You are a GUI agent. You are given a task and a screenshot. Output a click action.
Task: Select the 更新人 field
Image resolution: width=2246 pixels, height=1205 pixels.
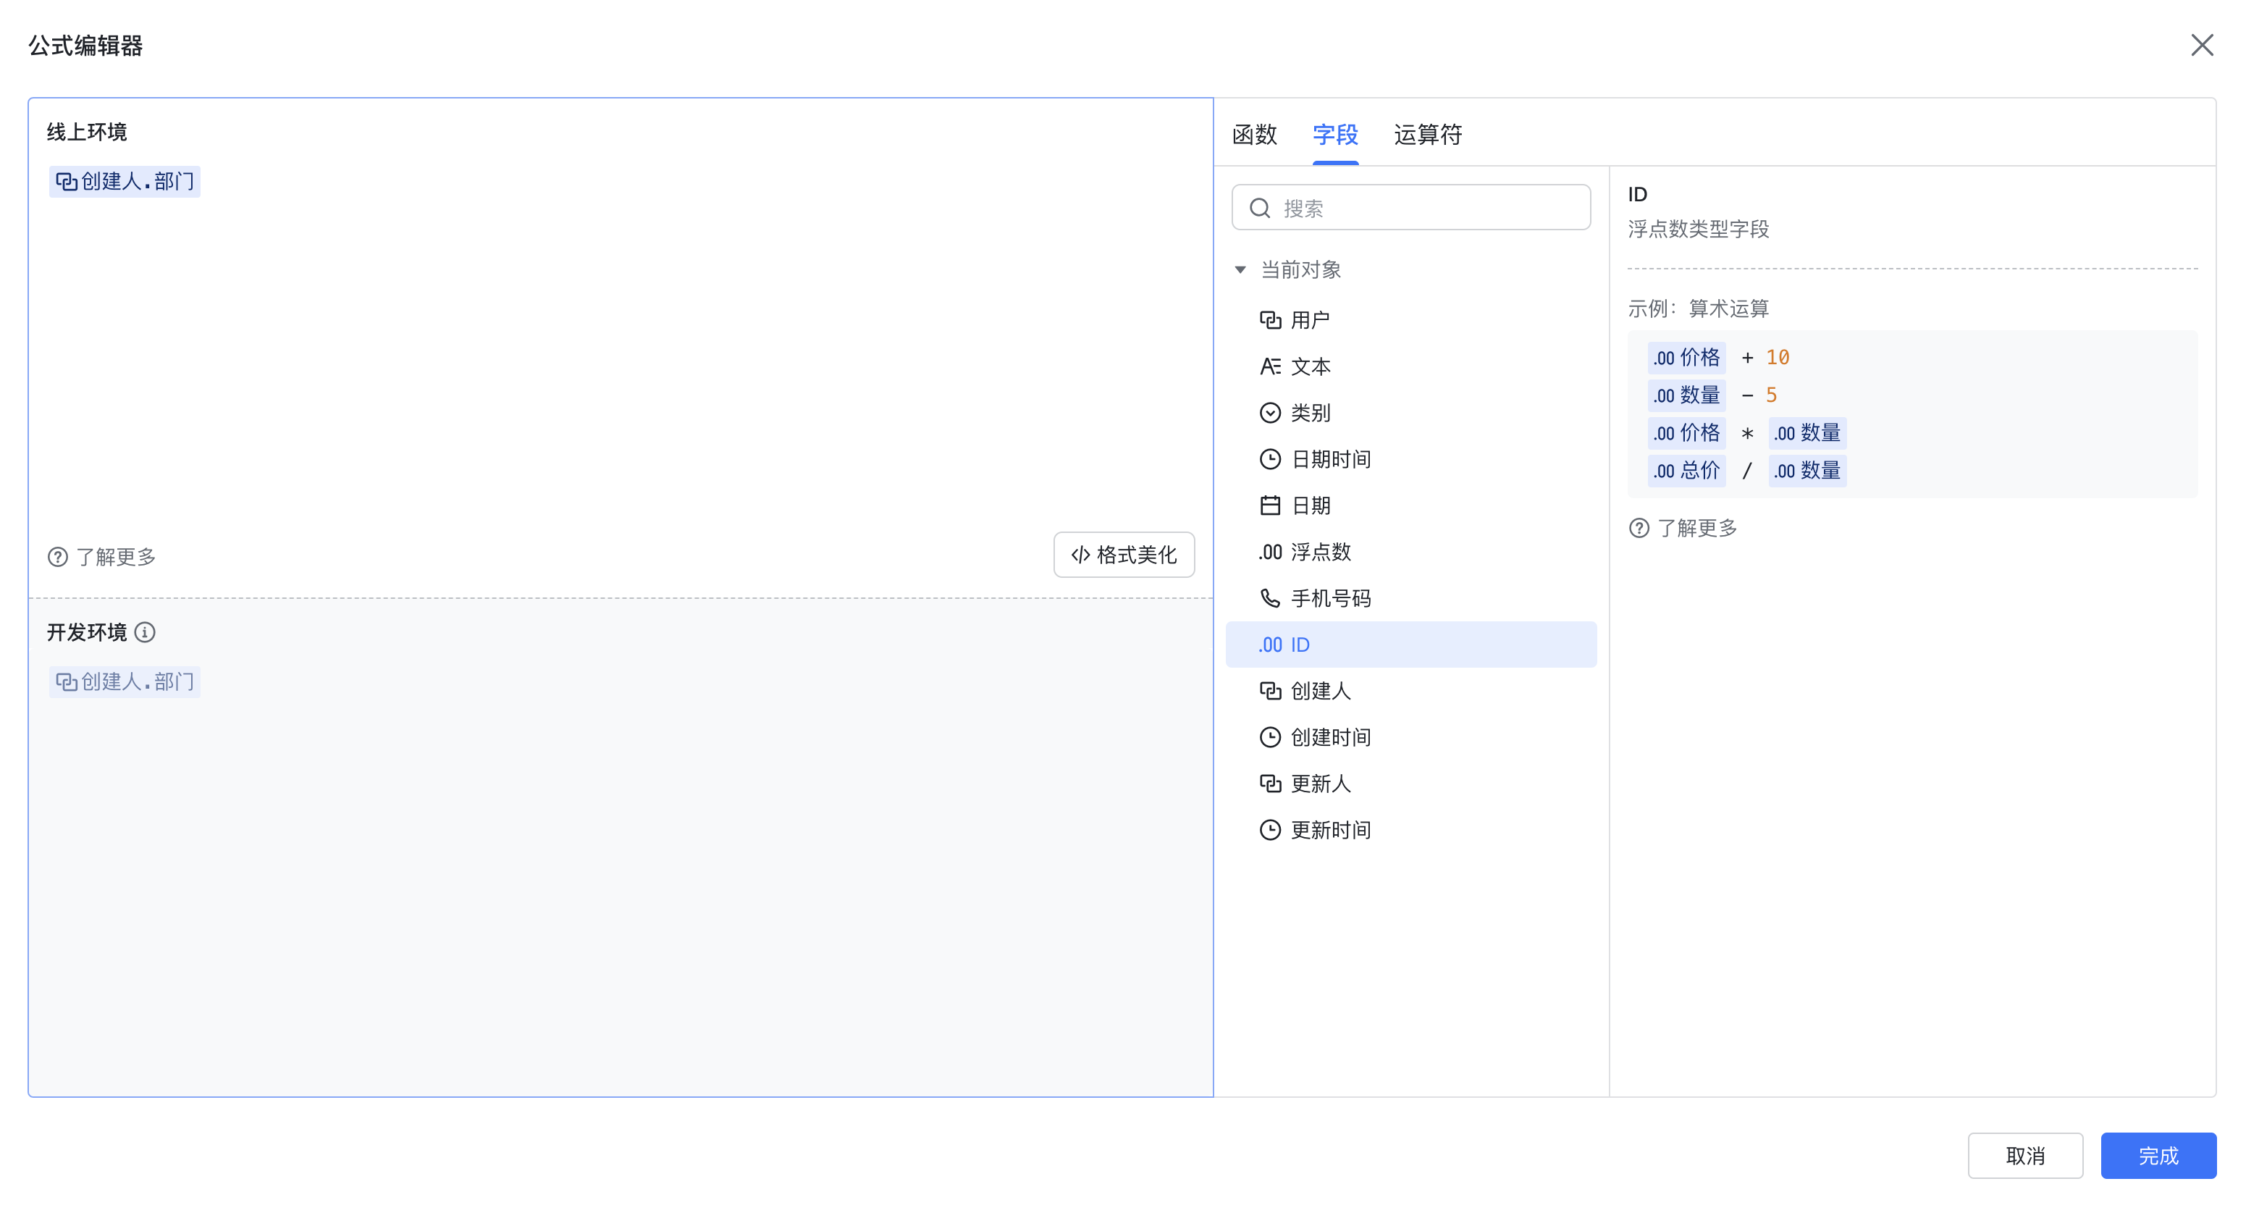tap(1410, 783)
